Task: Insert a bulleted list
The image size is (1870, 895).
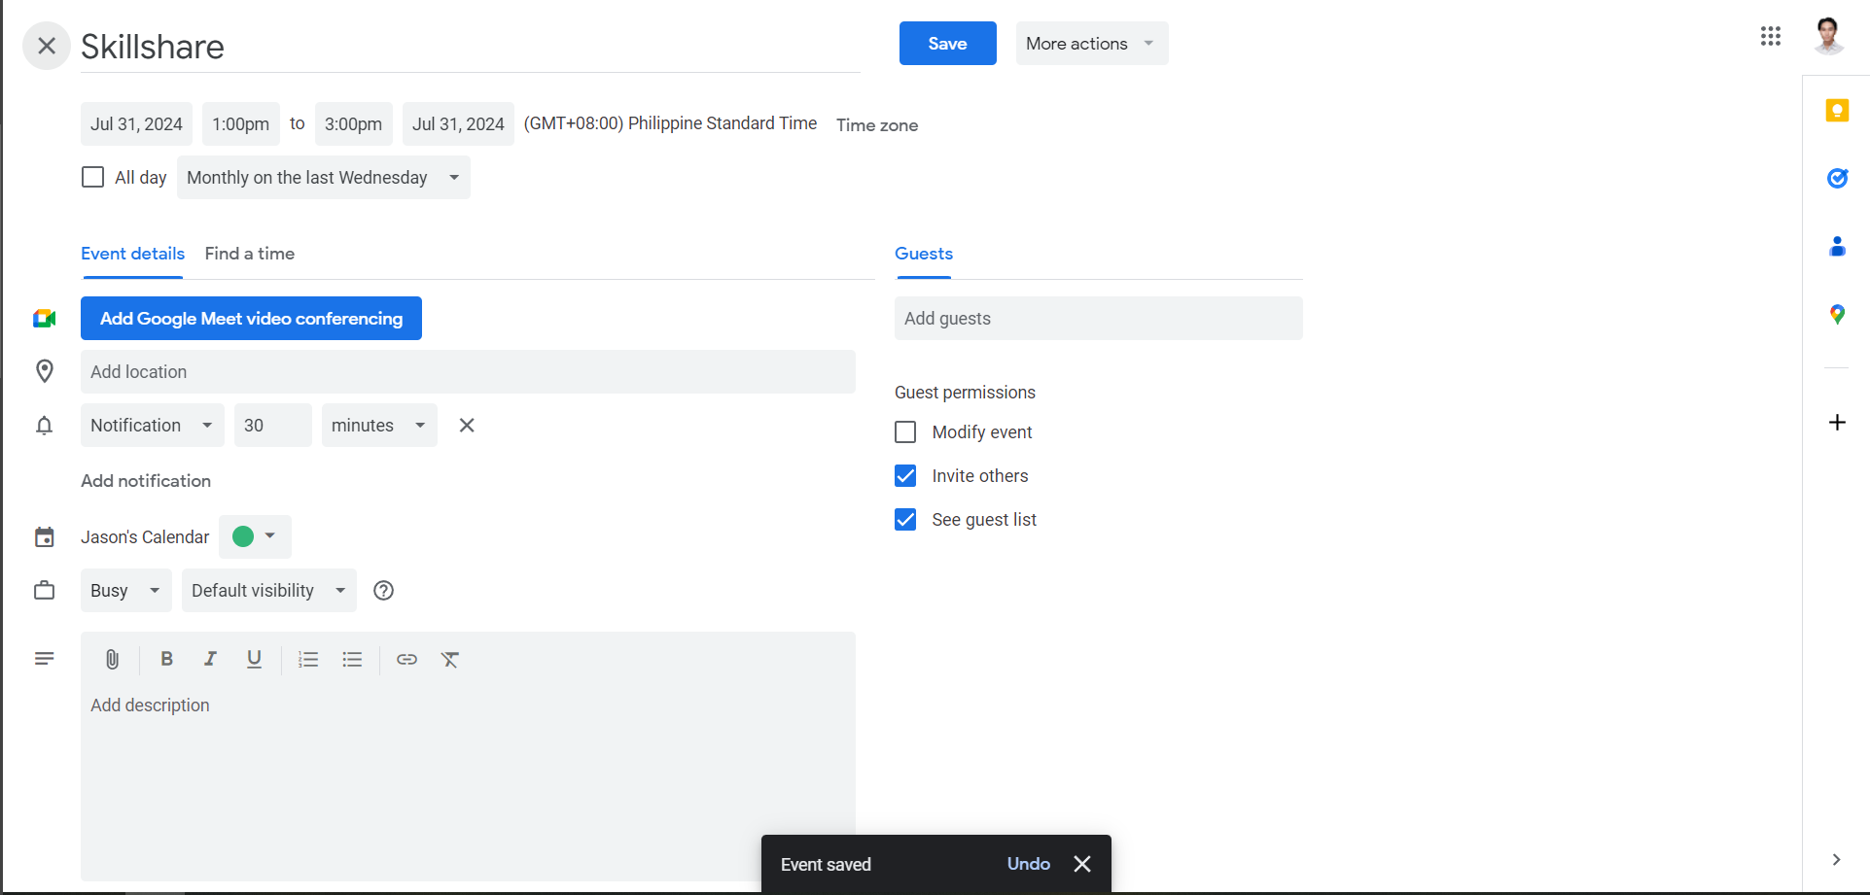Action: (x=352, y=660)
